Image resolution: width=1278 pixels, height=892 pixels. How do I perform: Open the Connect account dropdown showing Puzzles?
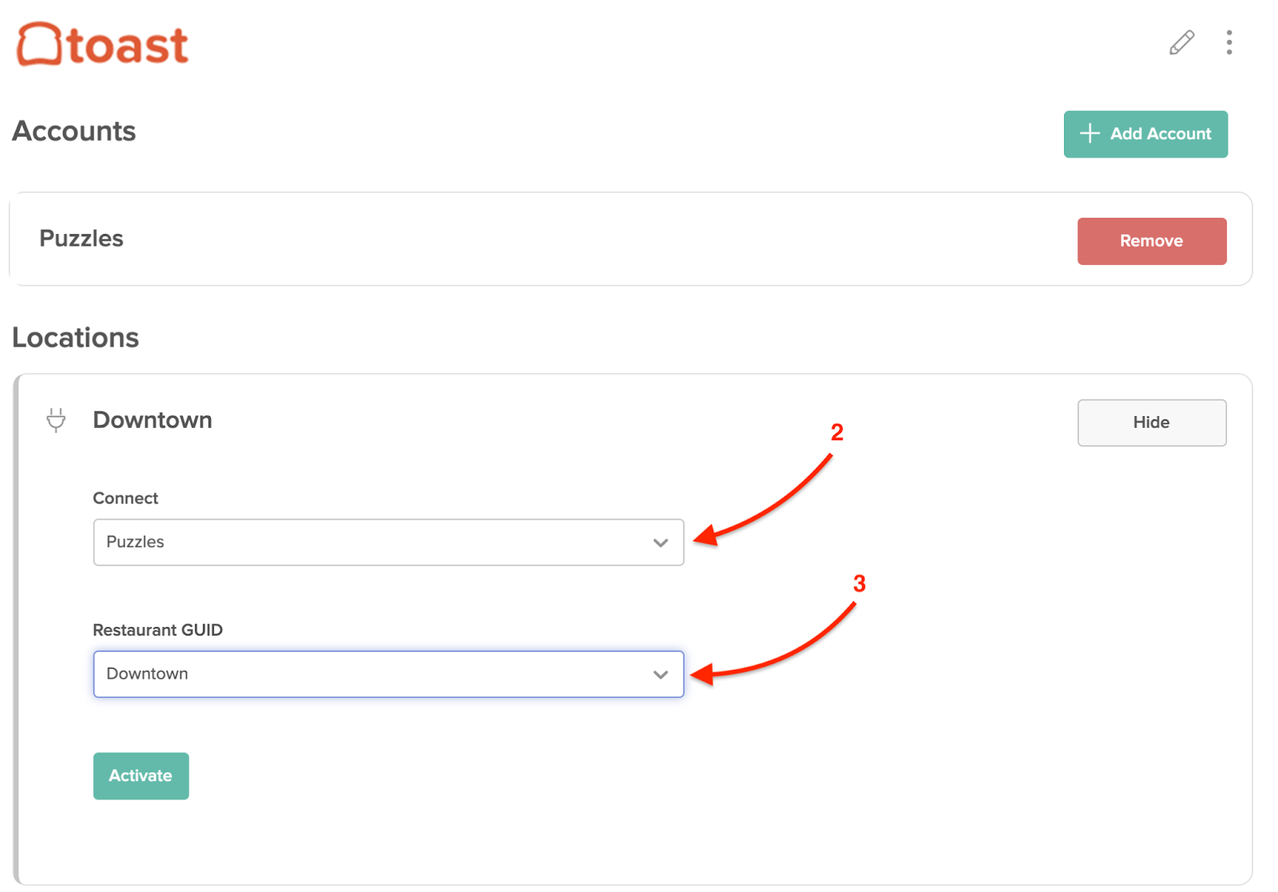(388, 542)
